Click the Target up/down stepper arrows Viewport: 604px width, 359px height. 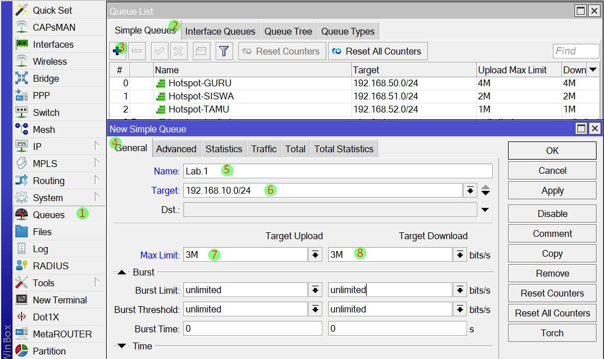point(485,190)
